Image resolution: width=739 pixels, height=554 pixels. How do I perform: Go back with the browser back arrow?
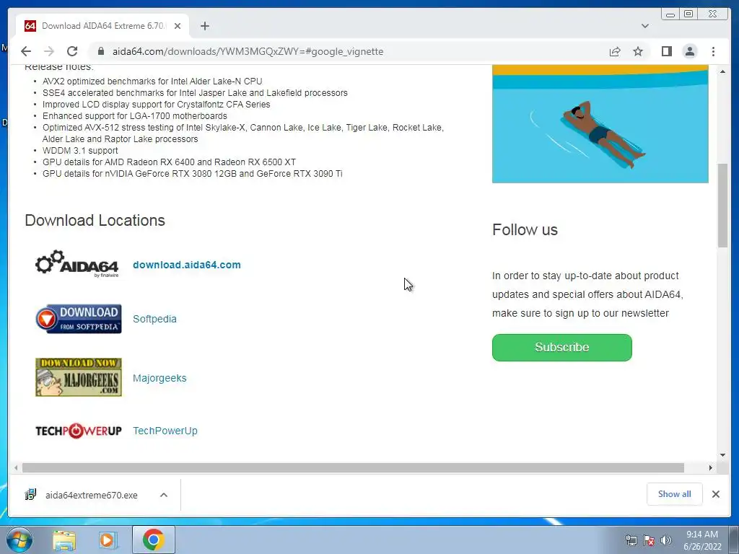(26, 51)
